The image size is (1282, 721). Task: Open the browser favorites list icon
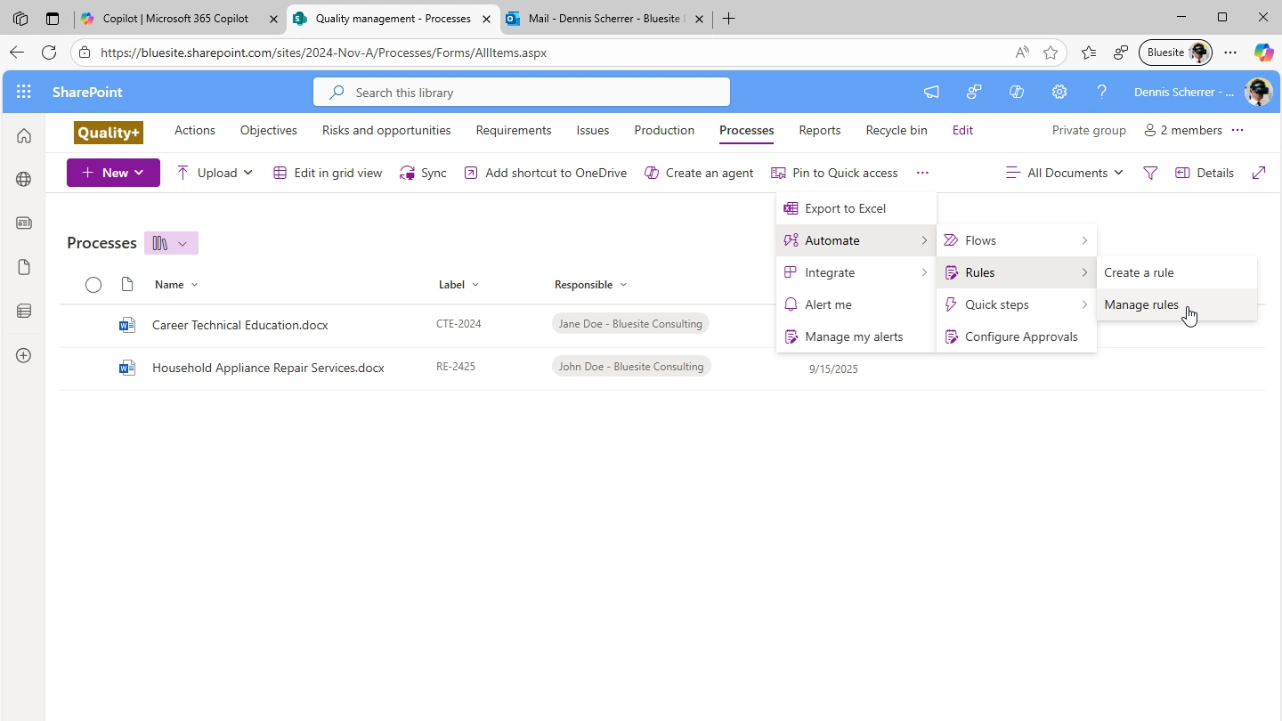click(1089, 53)
